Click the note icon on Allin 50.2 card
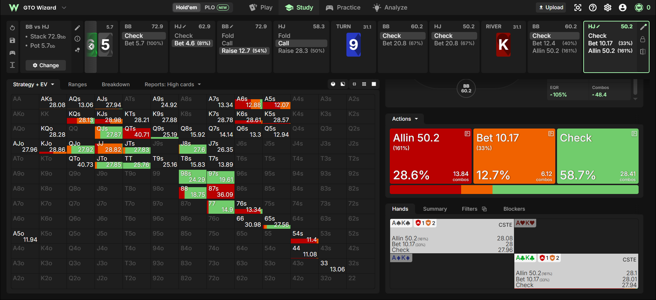 (x=468, y=134)
